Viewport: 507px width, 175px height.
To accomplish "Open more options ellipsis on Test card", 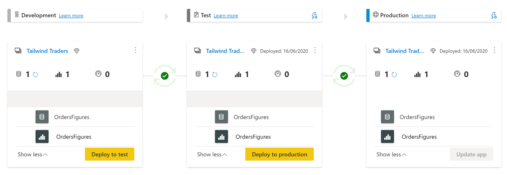I will tap(315, 50).
